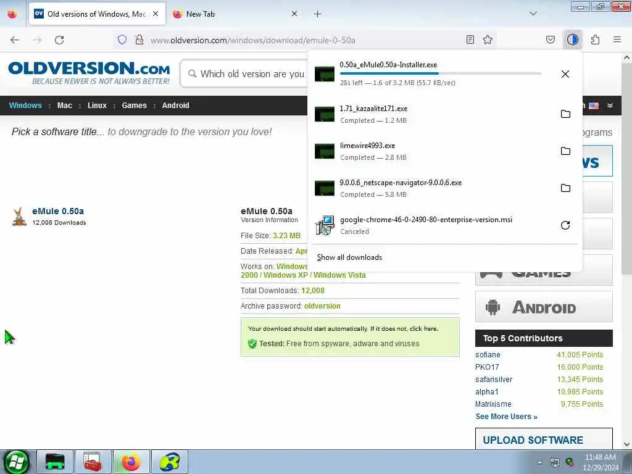Click the OLDVERSION.com logo
The image size is (632, 474).
tap(89, 73)
